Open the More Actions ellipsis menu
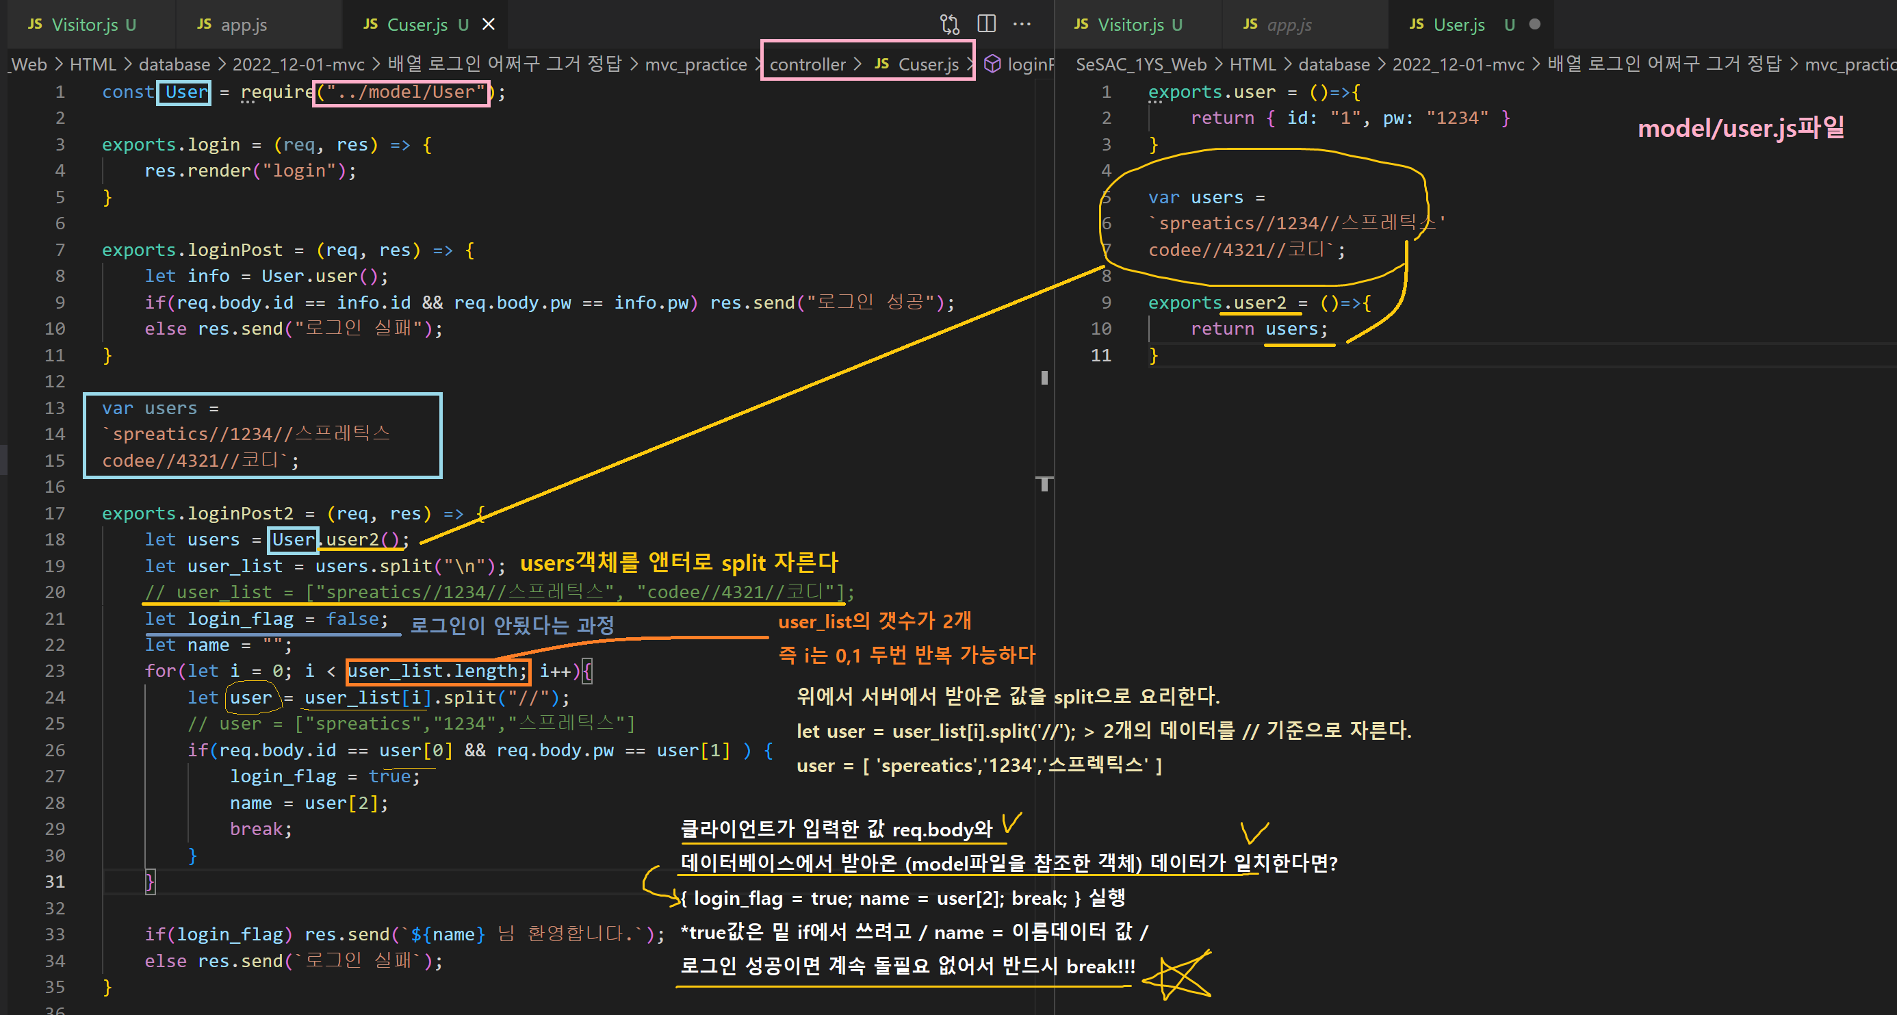The image size is (1897, 1015). tap(1022, 25)
